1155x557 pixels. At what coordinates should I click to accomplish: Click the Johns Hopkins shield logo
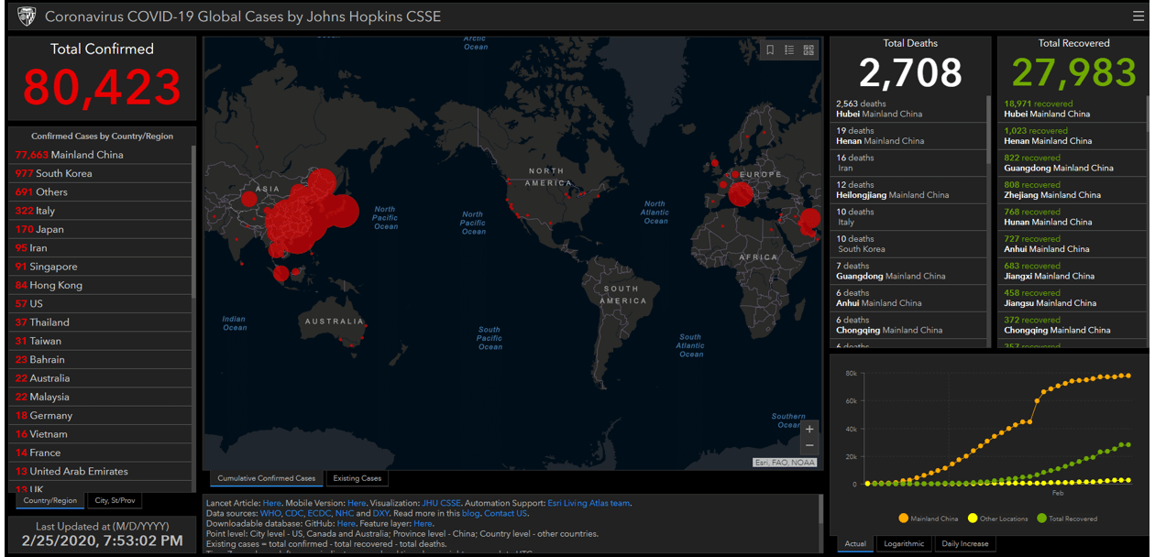[27, 16]
